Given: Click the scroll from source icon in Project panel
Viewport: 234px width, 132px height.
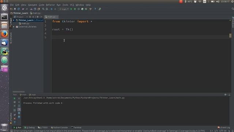Looking at the screenshot, I should click(30, 17).
